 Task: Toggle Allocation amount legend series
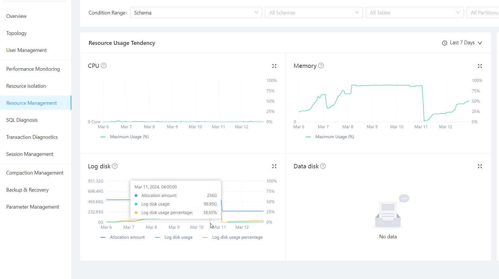(123, 237)
